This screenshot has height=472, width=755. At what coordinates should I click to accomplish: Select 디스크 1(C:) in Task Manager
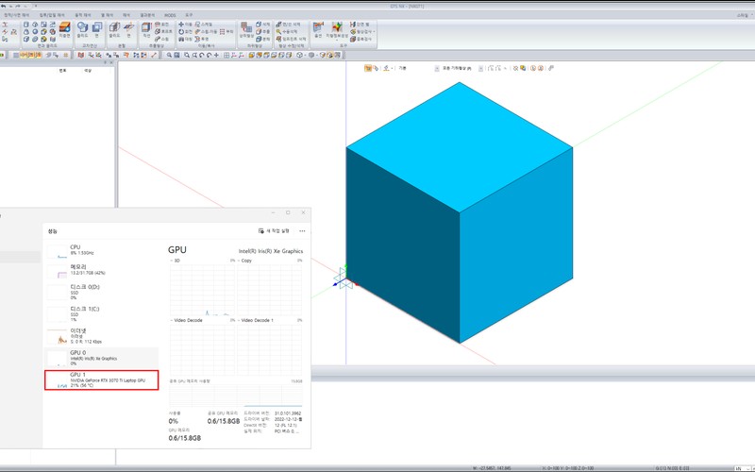pyautogui.click(x=101, y=314)
